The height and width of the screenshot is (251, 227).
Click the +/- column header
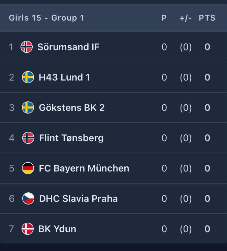(186, 18)
